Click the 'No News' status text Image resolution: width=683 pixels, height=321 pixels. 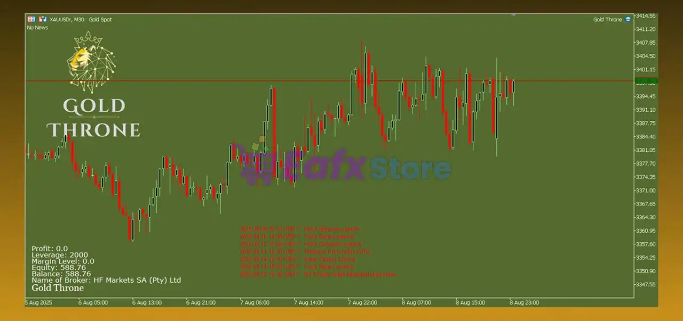click(x=37, y=27)
